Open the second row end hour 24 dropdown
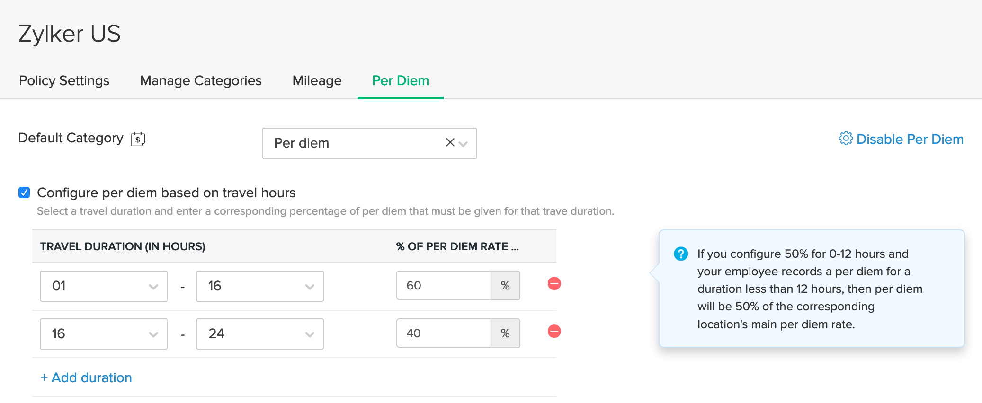This screenshot has width=982, height=403. pos(259,334)
